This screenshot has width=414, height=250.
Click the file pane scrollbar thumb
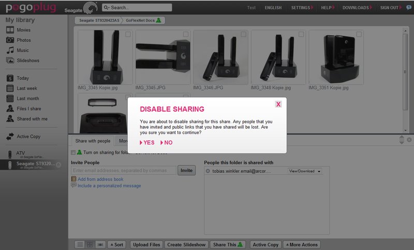405,72
